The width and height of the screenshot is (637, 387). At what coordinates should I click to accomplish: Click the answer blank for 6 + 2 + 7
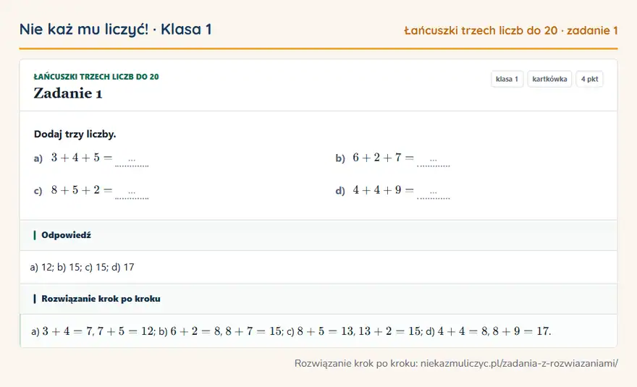[x=434, y=160]
